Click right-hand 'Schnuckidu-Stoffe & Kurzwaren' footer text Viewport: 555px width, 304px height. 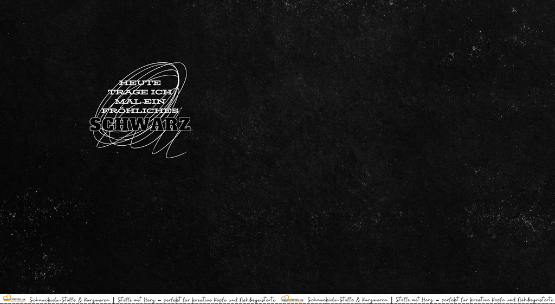click(x=347, y=300)
